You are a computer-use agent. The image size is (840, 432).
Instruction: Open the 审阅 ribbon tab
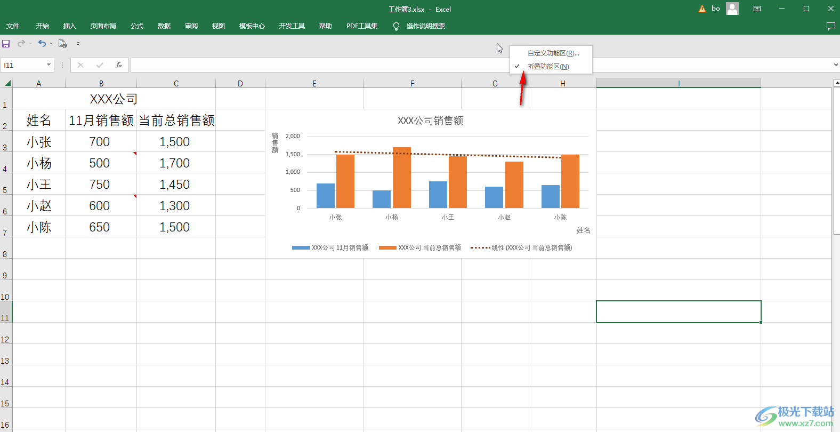tap(191, 26)
